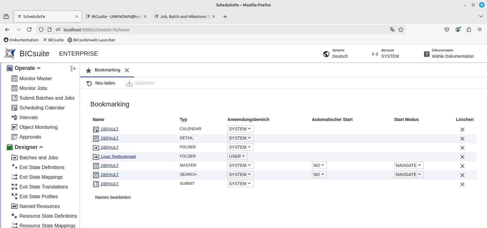Click the Sprache globe icon
The width and height of the screenshot is (487, 228).
[326, 54]
